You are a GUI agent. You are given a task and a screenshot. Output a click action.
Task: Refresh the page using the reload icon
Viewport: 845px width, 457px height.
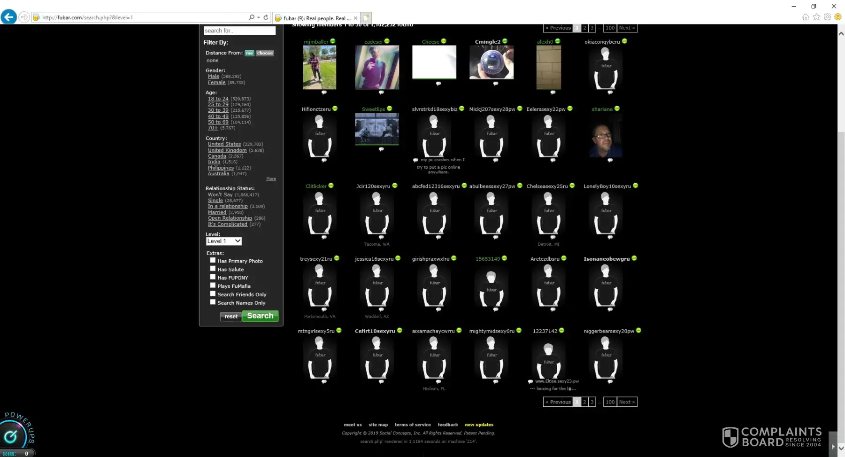(x=266, y=17)
